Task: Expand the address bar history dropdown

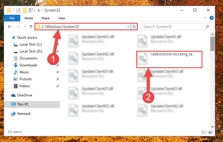Action: (128, 27)
